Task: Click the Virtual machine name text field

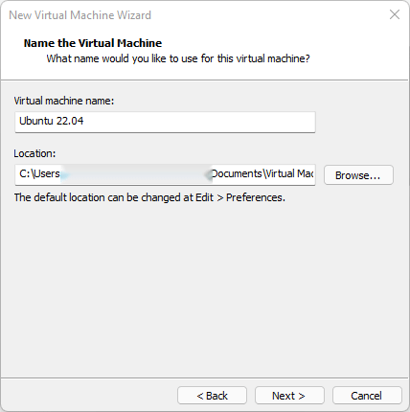Action: (165, 122)
